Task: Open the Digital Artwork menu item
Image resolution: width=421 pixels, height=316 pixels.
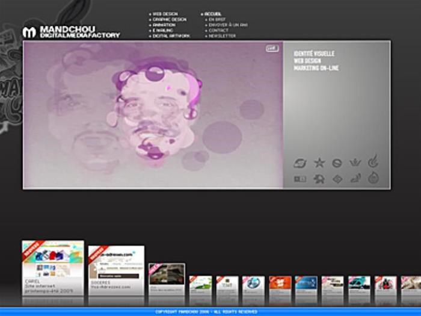Action: (171, 36)
